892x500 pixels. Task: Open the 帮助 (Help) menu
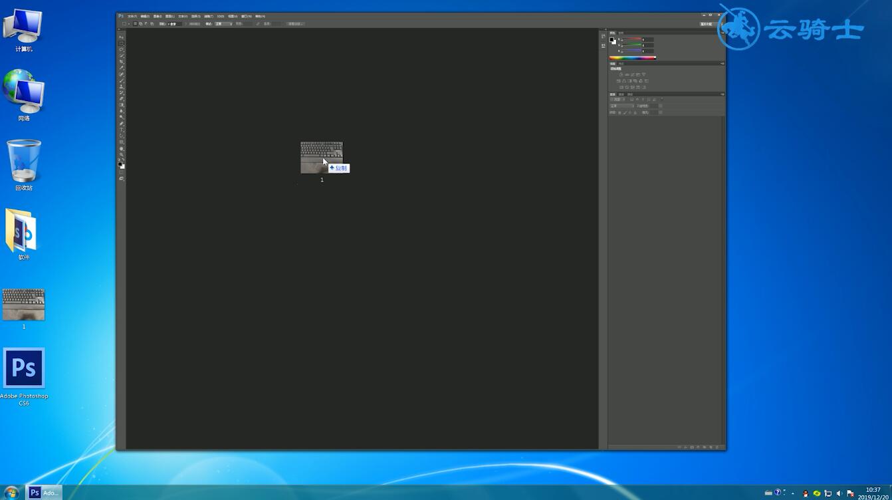coord(260,17)
